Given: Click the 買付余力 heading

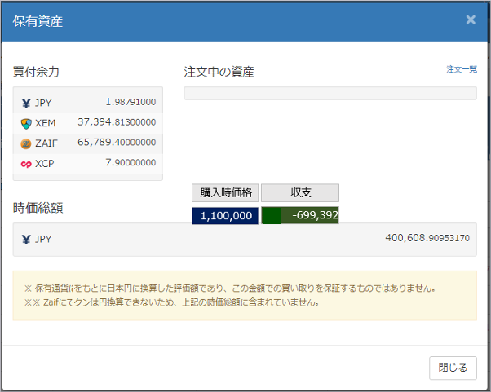Looking at the screenshot, I should (x=36, y=72).
